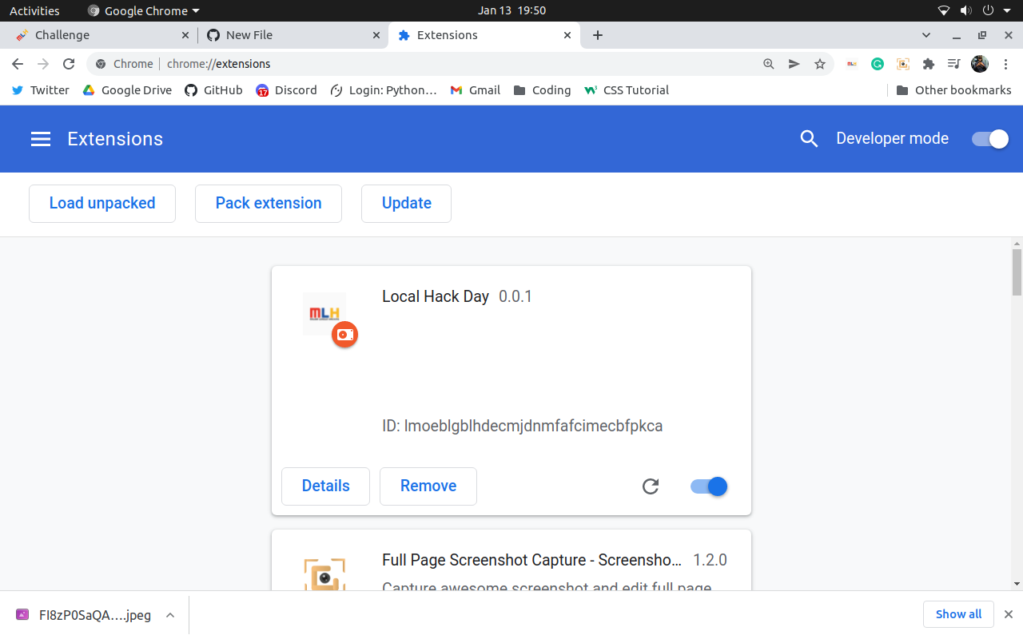The image size is (1023, 639).
Task: Click the Local Hack Day extension ID text
Action: click(x=523, y=426)
